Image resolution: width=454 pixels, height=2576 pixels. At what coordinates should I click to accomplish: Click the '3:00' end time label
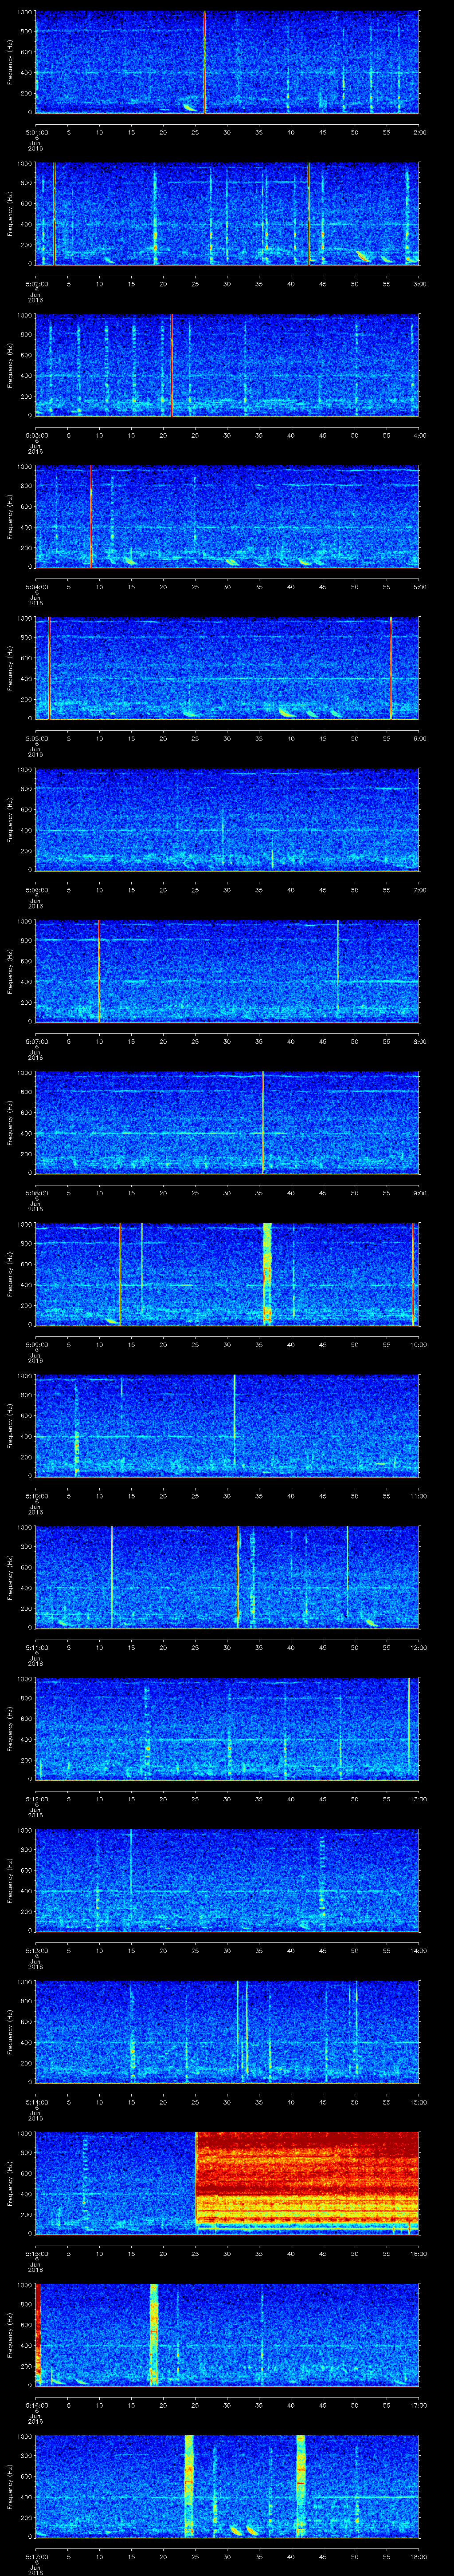point(419,284)
